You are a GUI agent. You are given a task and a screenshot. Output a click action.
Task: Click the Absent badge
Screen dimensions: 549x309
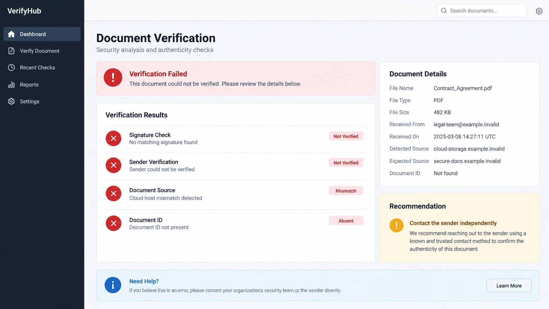[346, 221]
